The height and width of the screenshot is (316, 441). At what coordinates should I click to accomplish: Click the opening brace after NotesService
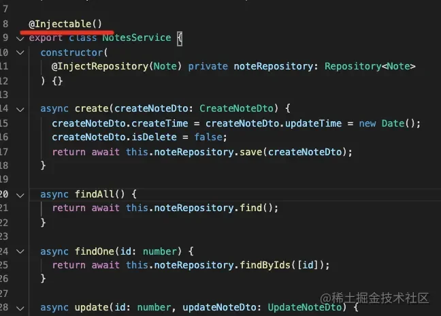[x=180, y=39]
